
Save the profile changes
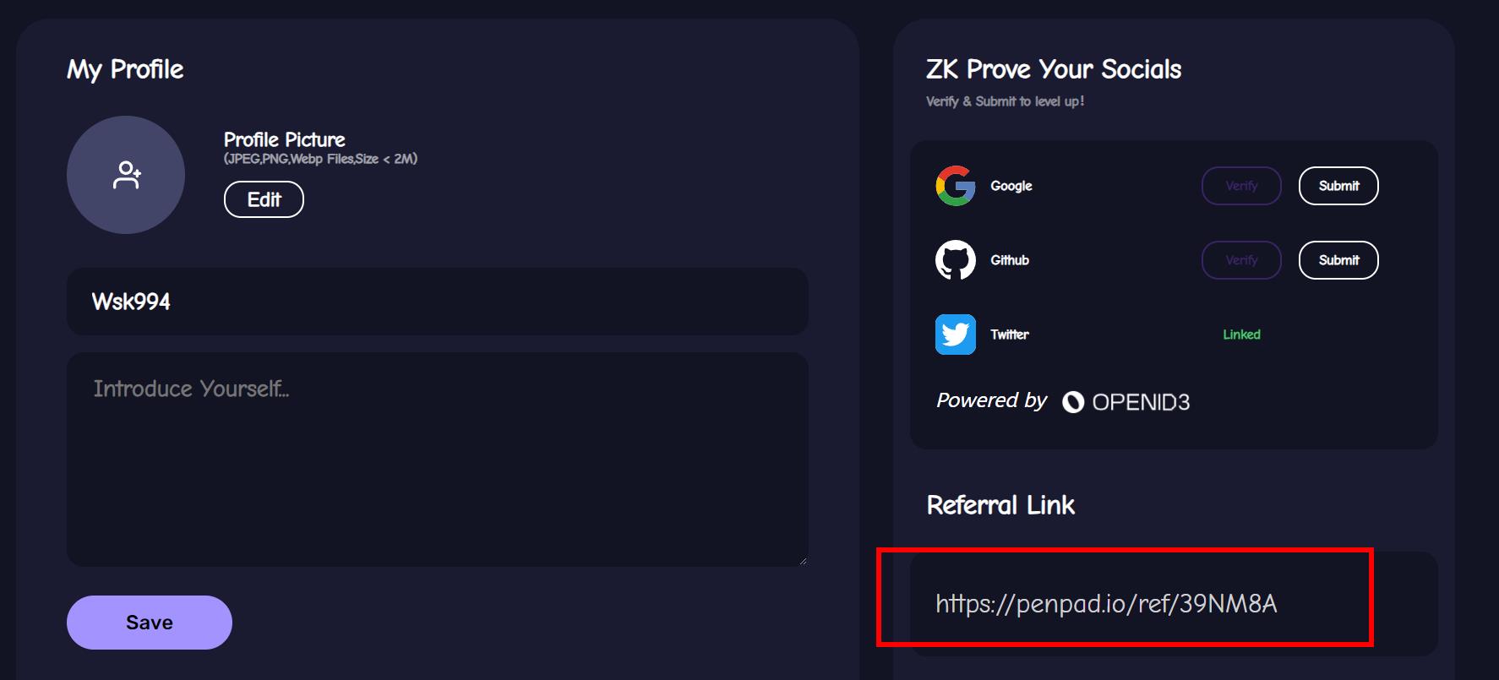(150, 623)
